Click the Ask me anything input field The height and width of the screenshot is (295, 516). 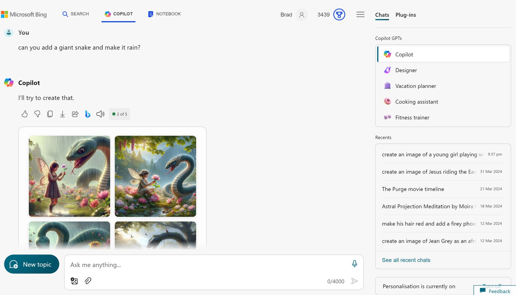206,265
